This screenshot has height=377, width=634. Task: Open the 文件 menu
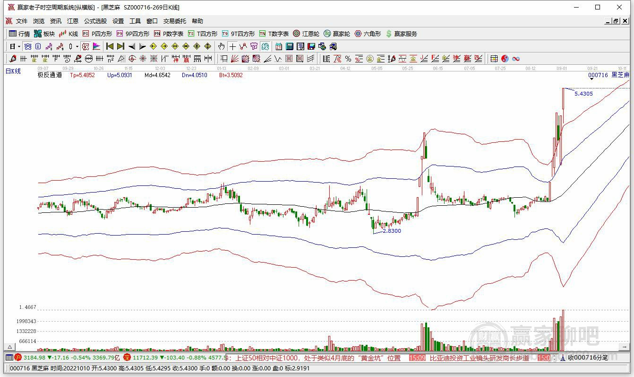[22, 21]
